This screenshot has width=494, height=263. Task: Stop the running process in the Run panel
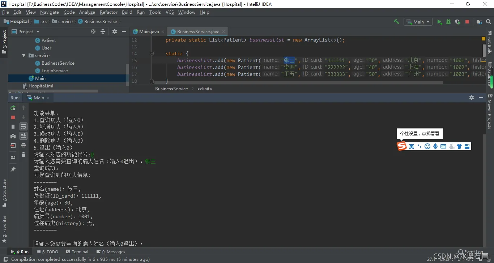coord(13,117)
